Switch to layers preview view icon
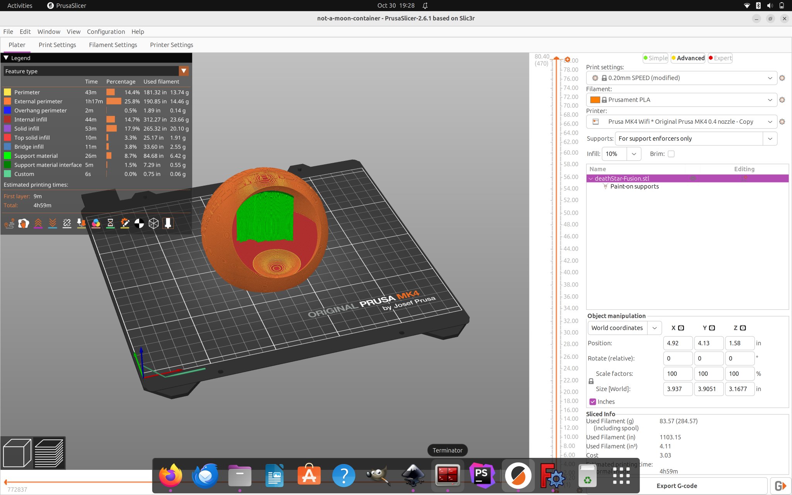Image resolution: width=792 pixels, height=495 pixels. (49, 453)
